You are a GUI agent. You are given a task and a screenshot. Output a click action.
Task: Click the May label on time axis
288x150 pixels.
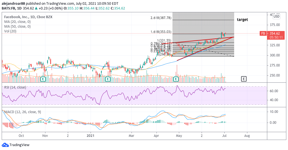179,136
